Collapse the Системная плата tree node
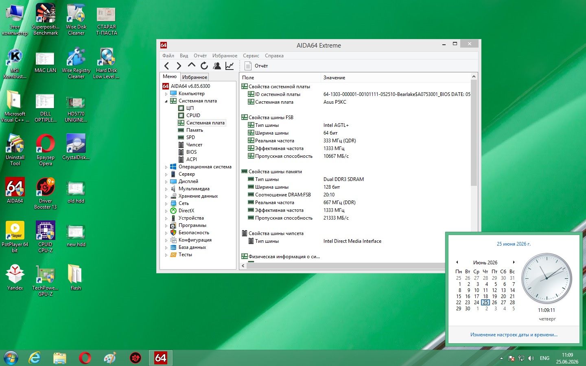Image resolution: width=586 pixels, height=366 pixels. click(x=166, y=101)
